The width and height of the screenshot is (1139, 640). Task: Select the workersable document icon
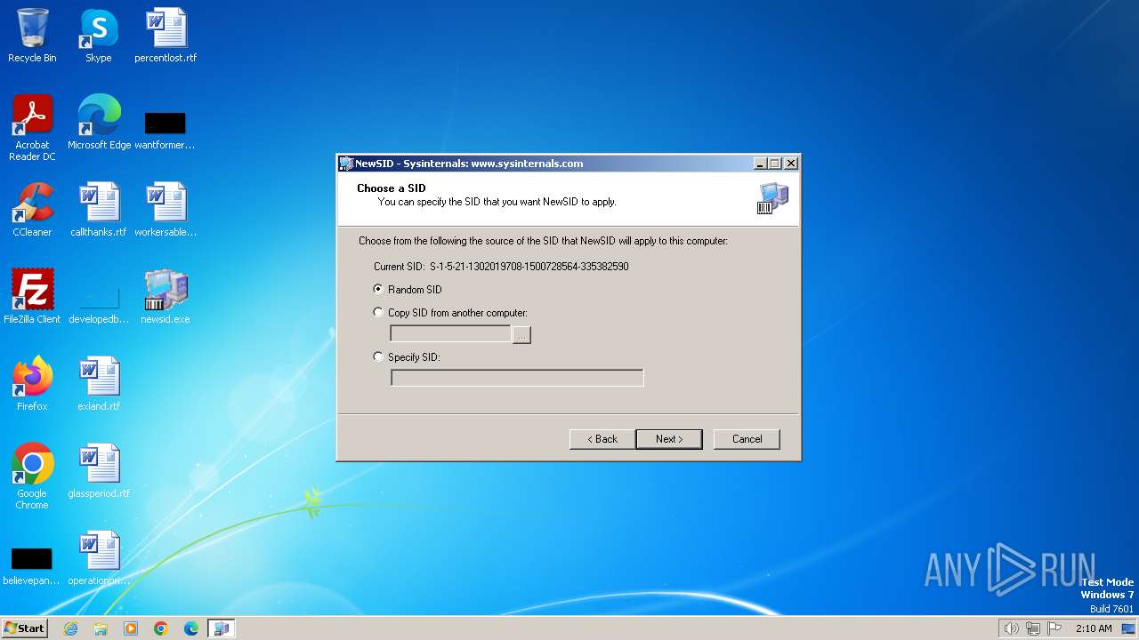[166, 210]
